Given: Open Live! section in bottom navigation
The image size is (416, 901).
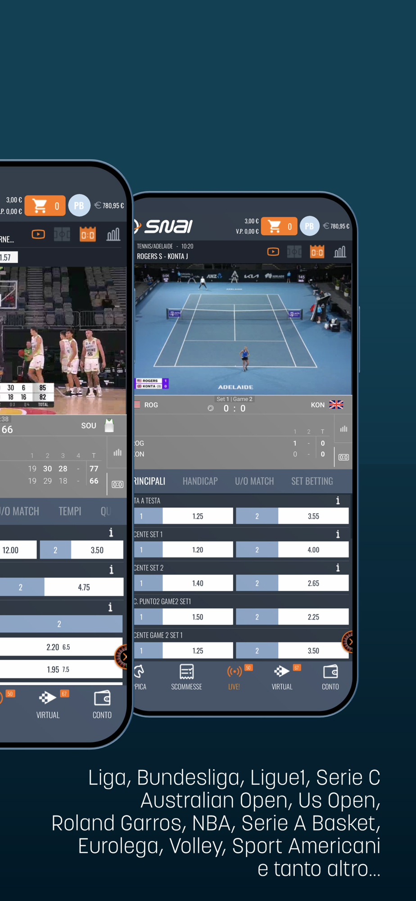Looking at the screenshot, I should pos(234,678).
